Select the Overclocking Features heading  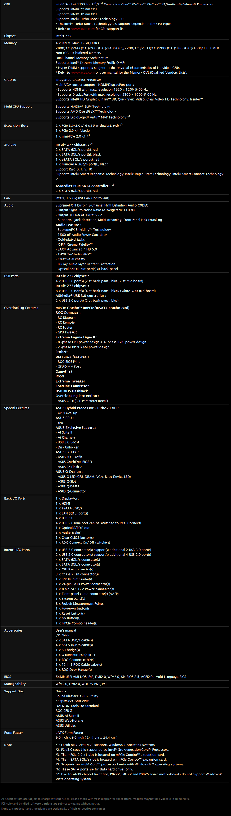pyautogui.click(x=21, y=308)
